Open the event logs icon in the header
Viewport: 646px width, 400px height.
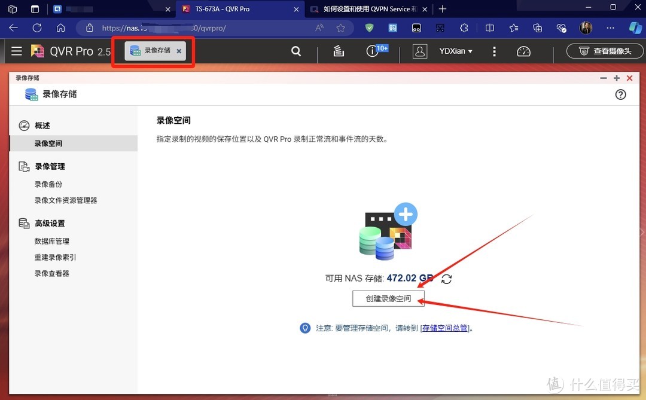(x=338, y=51)
